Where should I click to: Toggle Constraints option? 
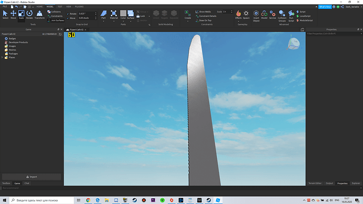[55, 16]
